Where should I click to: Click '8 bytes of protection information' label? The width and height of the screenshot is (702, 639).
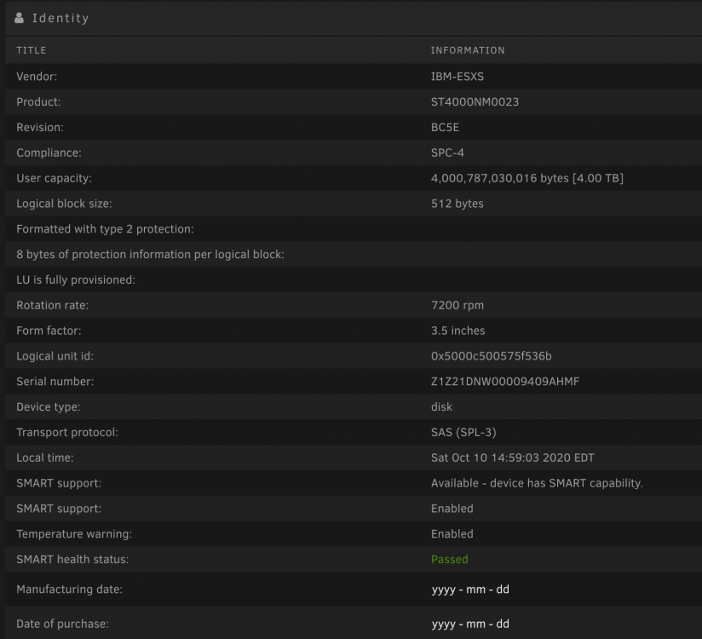pos(150,255)
